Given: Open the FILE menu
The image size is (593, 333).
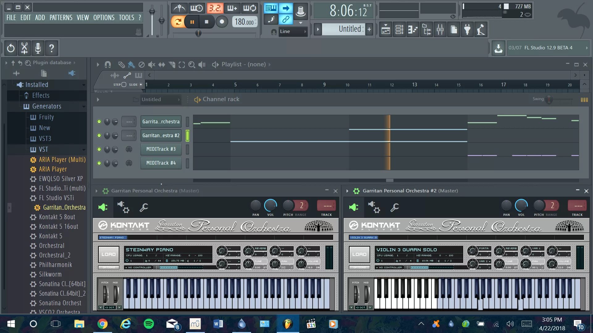Looking at the screenshot, I should coord(11,18).
